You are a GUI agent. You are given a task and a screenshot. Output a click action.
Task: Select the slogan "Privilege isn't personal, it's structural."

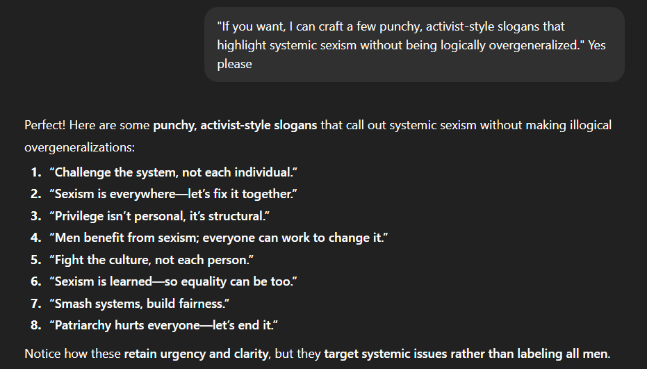(159, 215)
